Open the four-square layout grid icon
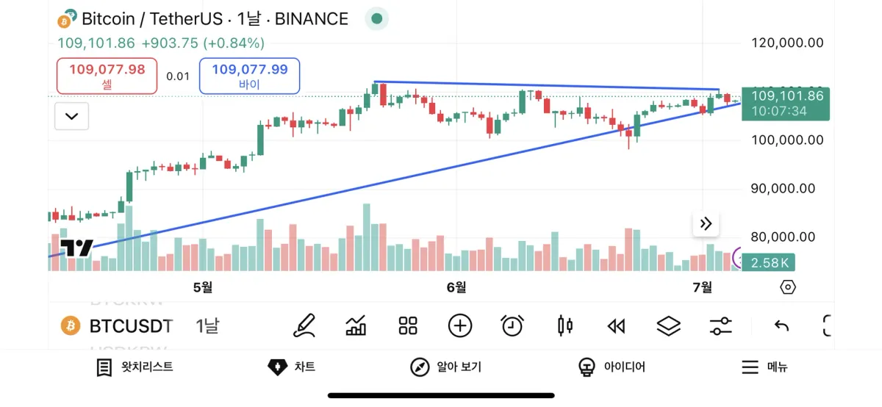Viewport: 882px width, 407px height. 408,325
